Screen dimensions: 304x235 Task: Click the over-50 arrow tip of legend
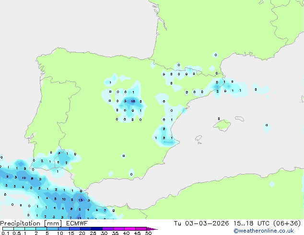(152, 229)
